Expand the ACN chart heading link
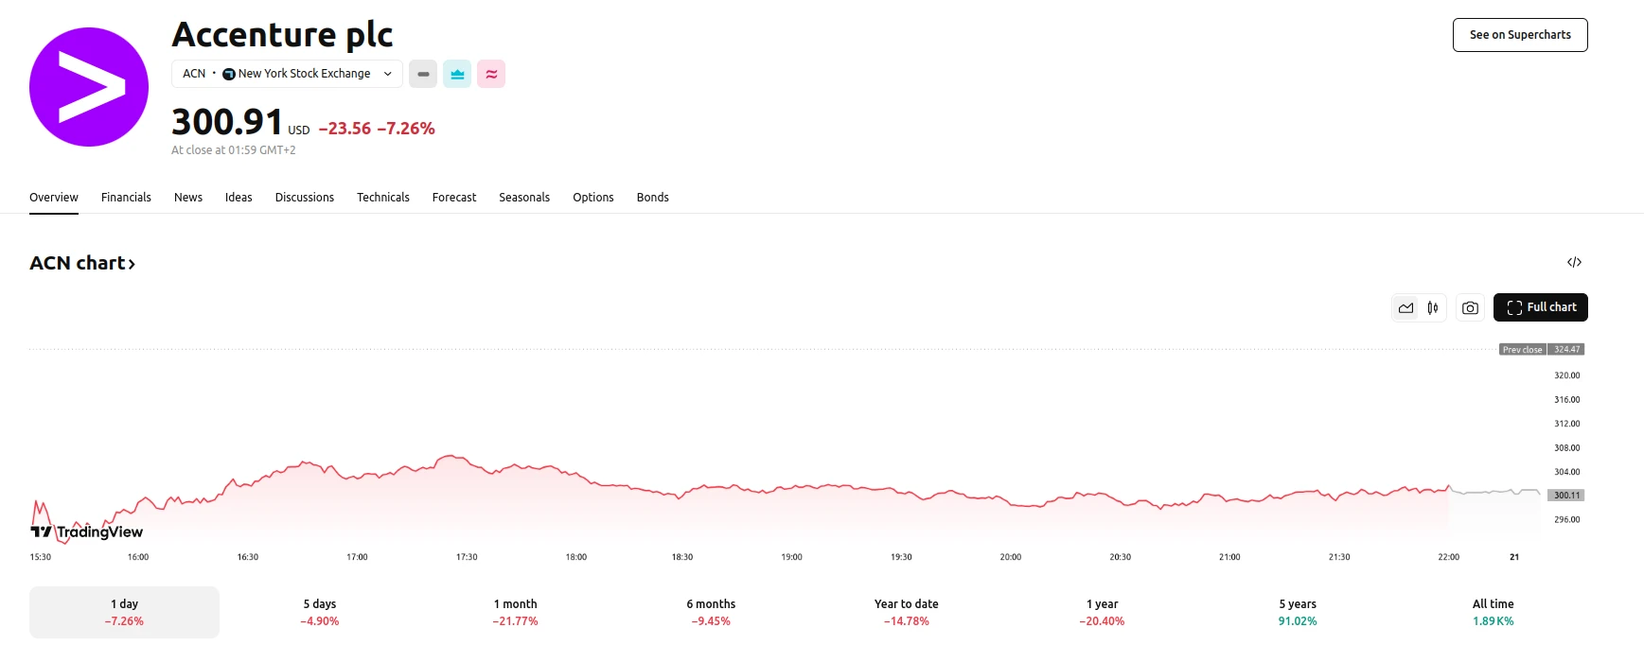Screen dimensions: 1644x645 (x=82, y=263)
